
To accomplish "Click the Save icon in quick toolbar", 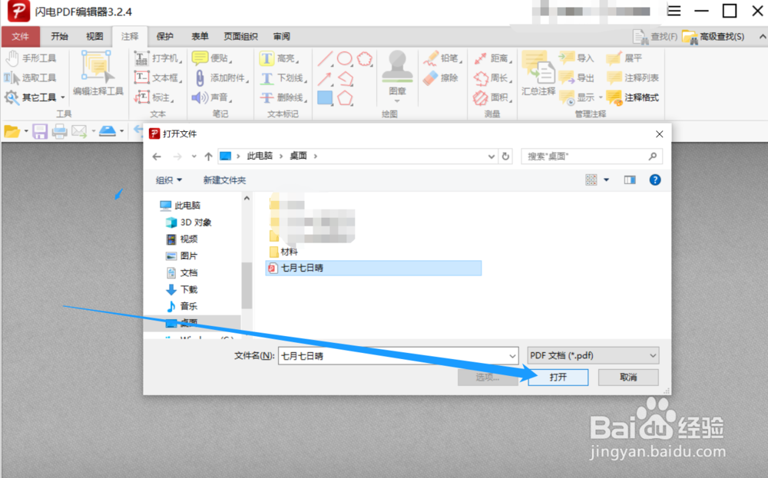I will coord(40,131).
